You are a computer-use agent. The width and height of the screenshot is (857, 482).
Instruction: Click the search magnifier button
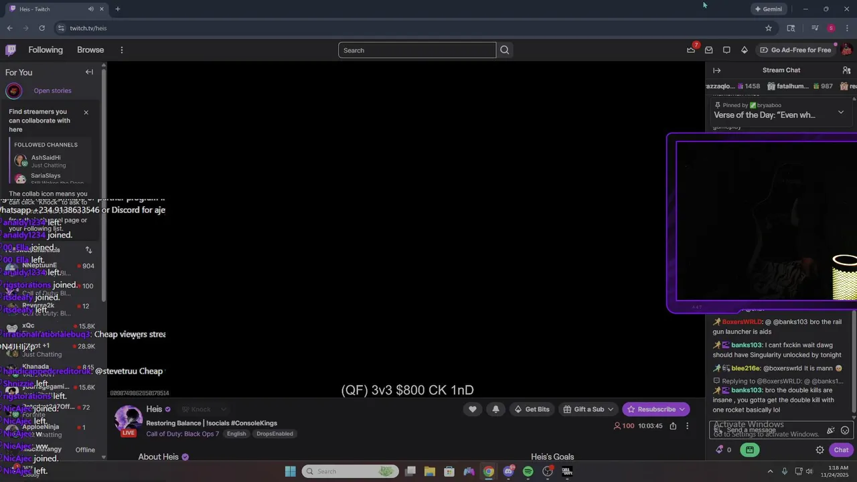click(505, 50)
